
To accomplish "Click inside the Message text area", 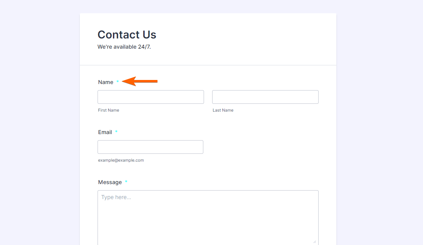I will tap(208, 218).
